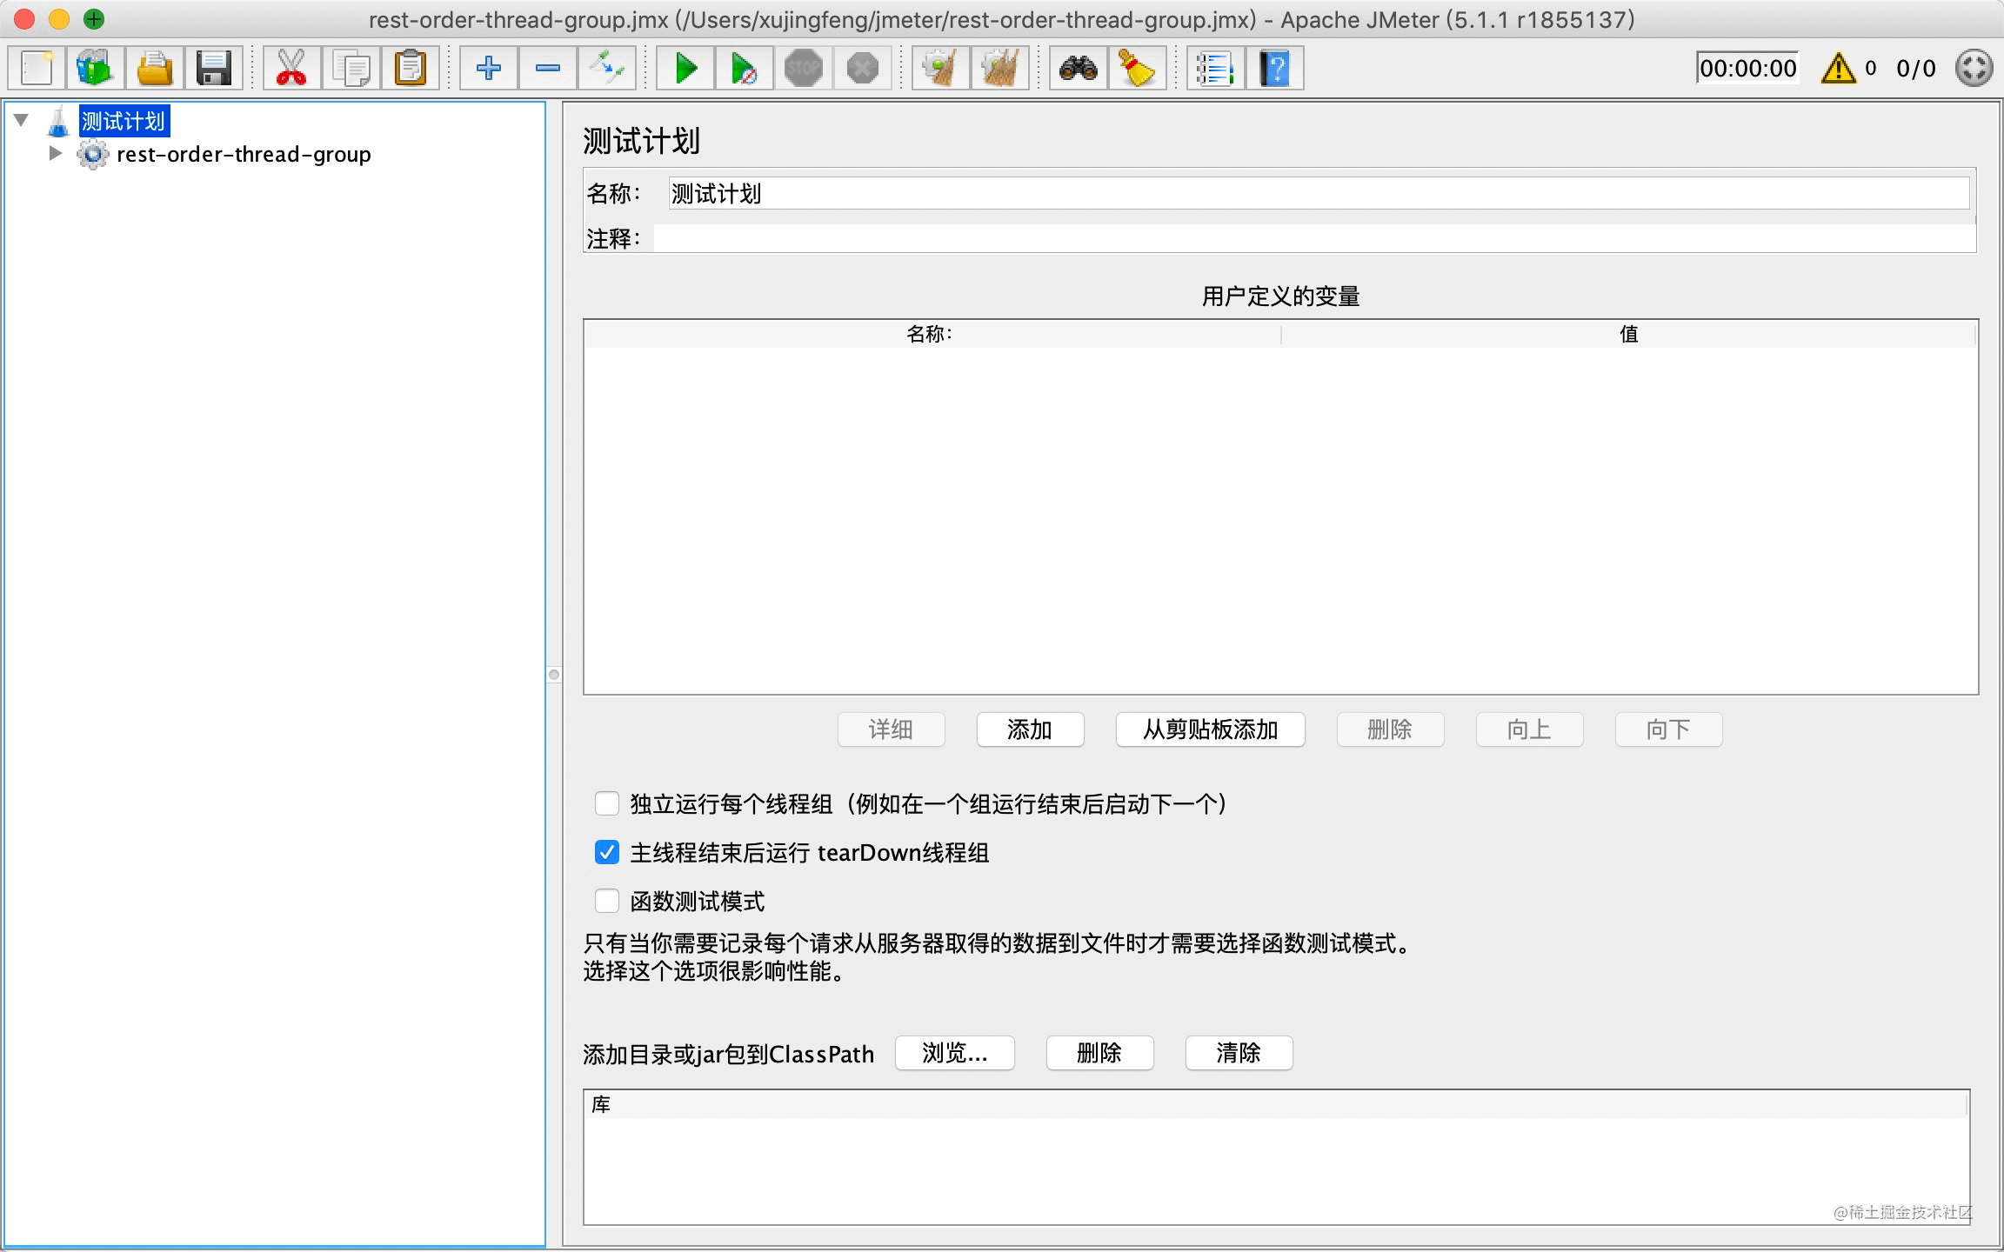Click the Cut scissors icon
2004x1252 pixels.
(x=291, y=68)
